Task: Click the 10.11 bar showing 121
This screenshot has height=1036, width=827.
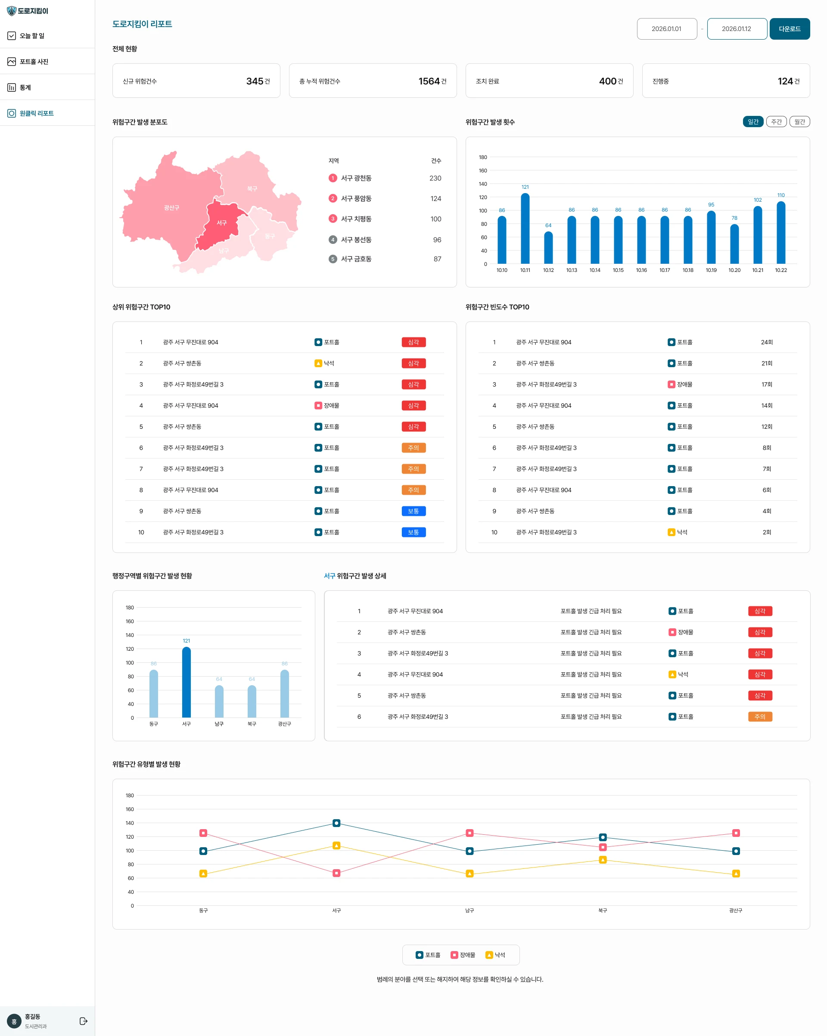Action: tap(525, 228)
